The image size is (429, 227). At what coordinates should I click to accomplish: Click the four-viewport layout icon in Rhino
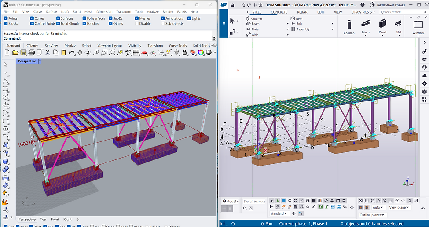pos(136,52)
